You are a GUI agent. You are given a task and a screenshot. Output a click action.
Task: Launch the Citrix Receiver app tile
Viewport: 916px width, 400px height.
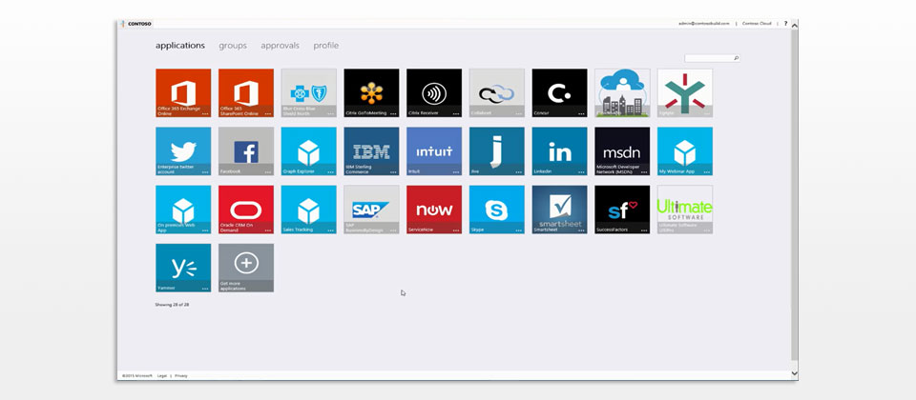(x=434, y=93)
